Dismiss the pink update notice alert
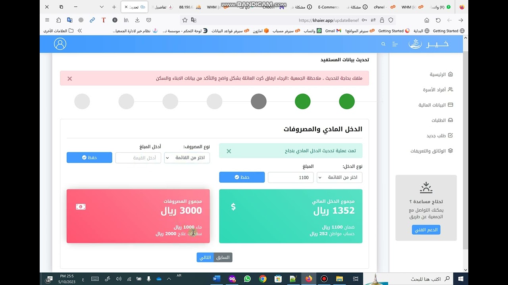Screen dimensions: 508x285 click(70, 79)
